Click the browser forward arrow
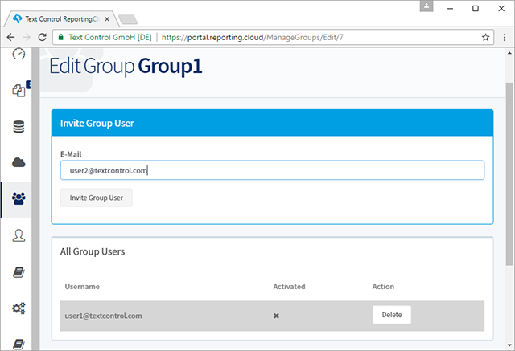Viewport: 515px width, 351px height. pyautogui.click(x=27, y=38)
